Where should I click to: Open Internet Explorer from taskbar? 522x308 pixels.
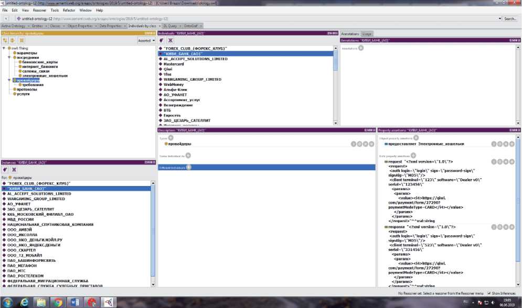(x=25, y=302)
